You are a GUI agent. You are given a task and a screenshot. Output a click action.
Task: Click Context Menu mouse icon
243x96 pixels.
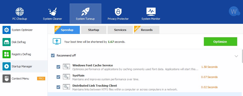[x=7, y=79]
